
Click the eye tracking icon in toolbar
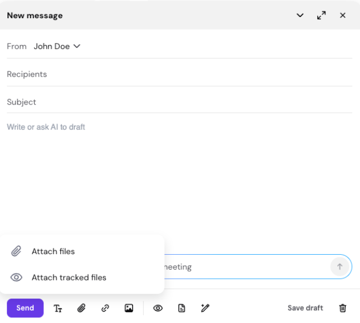point(158,308)
